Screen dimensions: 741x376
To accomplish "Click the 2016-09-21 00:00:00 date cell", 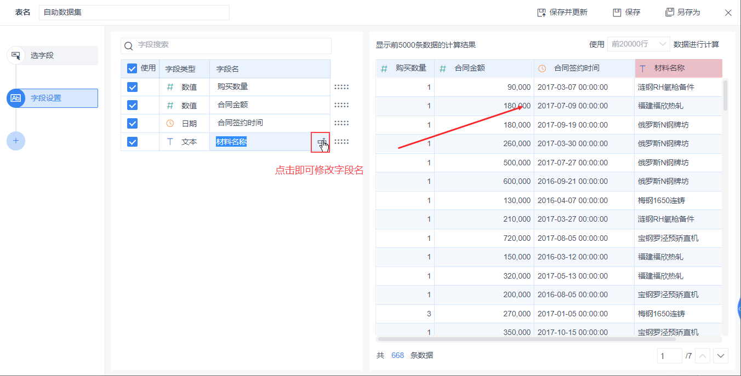I will point(584,181).
